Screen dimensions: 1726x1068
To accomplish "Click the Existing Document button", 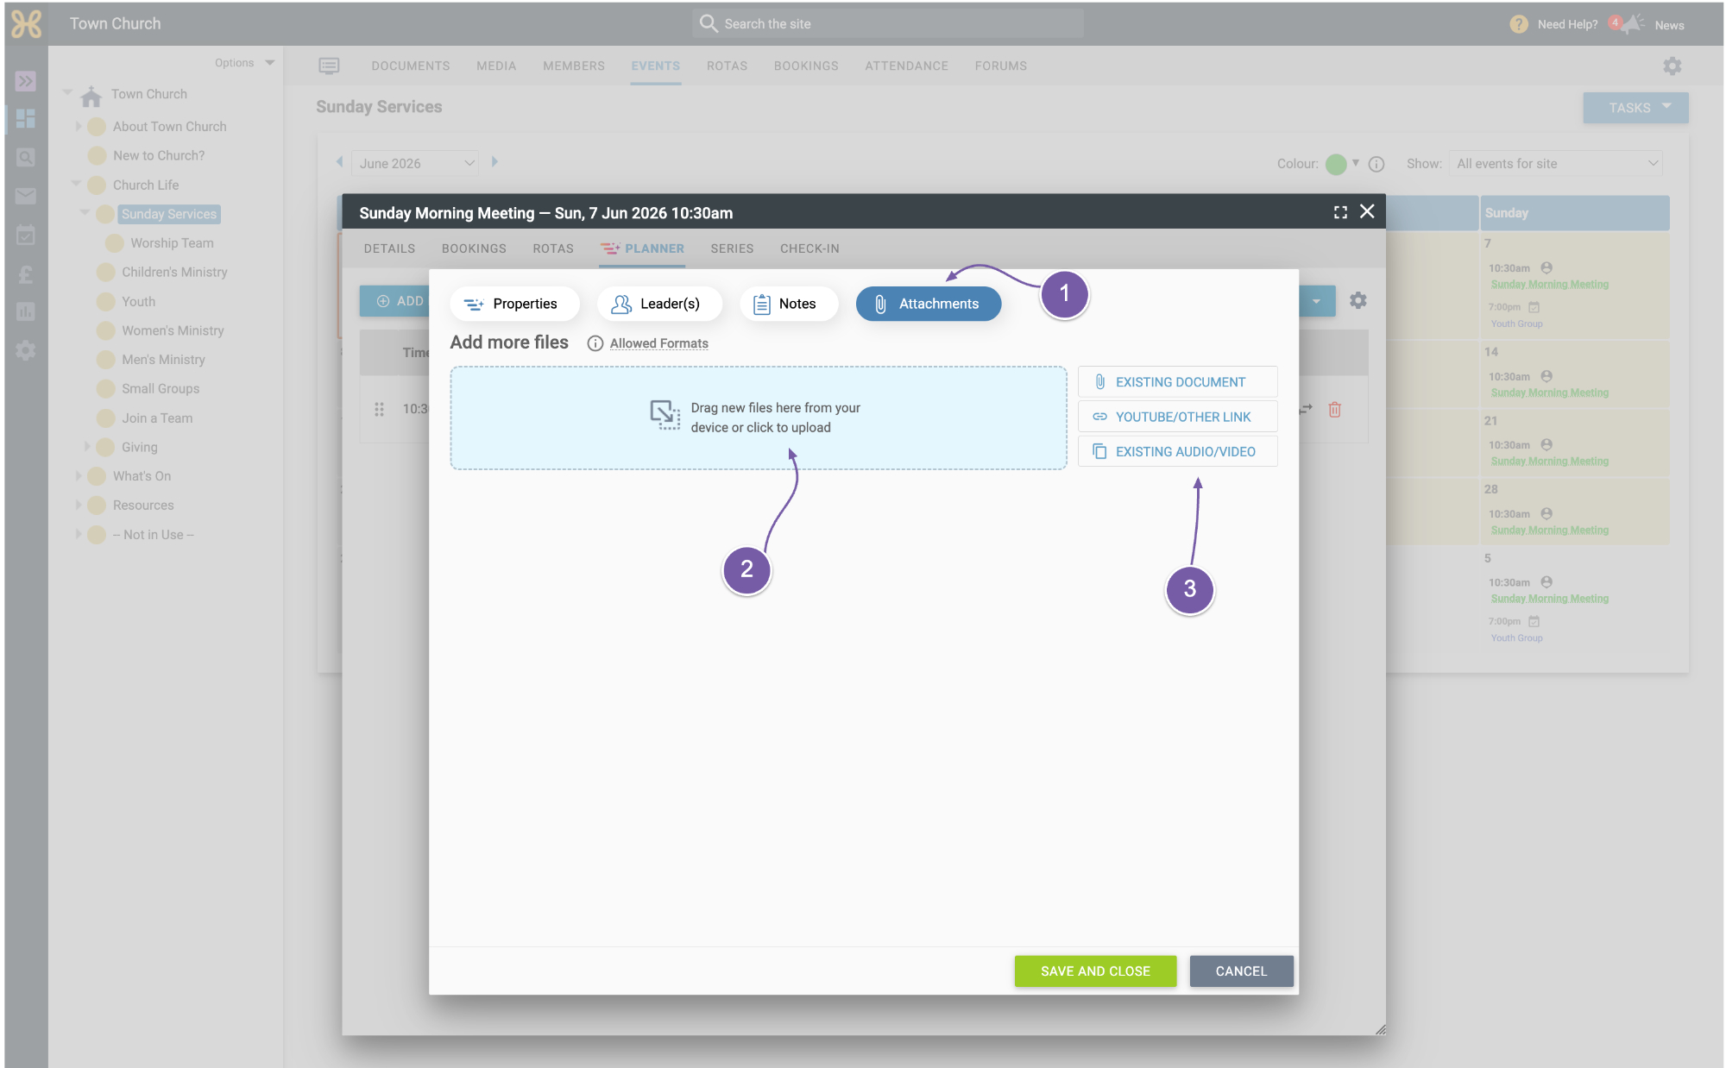I will click(1178, 381).
